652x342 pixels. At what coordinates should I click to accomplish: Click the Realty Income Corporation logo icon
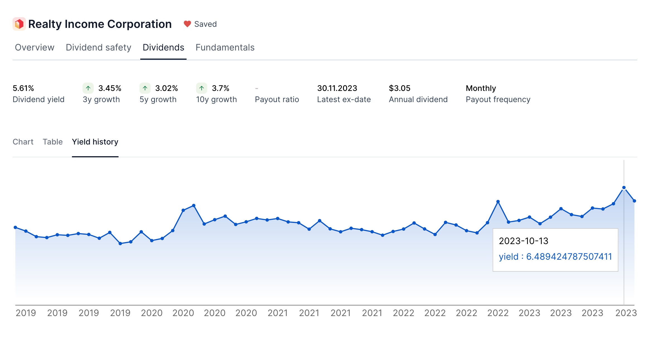[19, 24]
